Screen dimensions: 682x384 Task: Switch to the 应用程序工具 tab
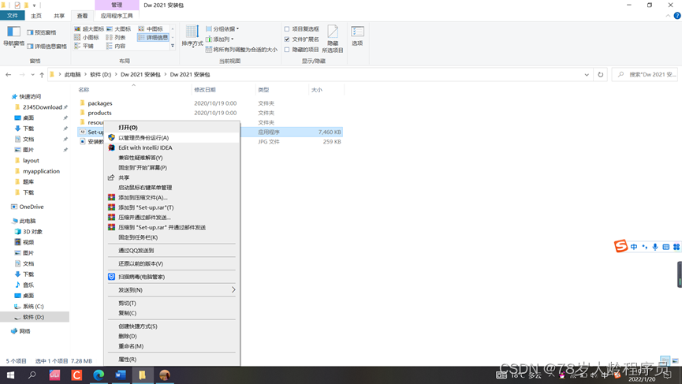pyautogui.click(x=117, y=16)
